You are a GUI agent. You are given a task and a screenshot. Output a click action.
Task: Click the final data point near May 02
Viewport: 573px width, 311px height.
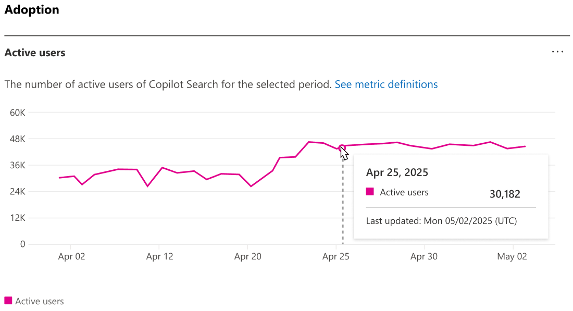[x=525, y=146]
